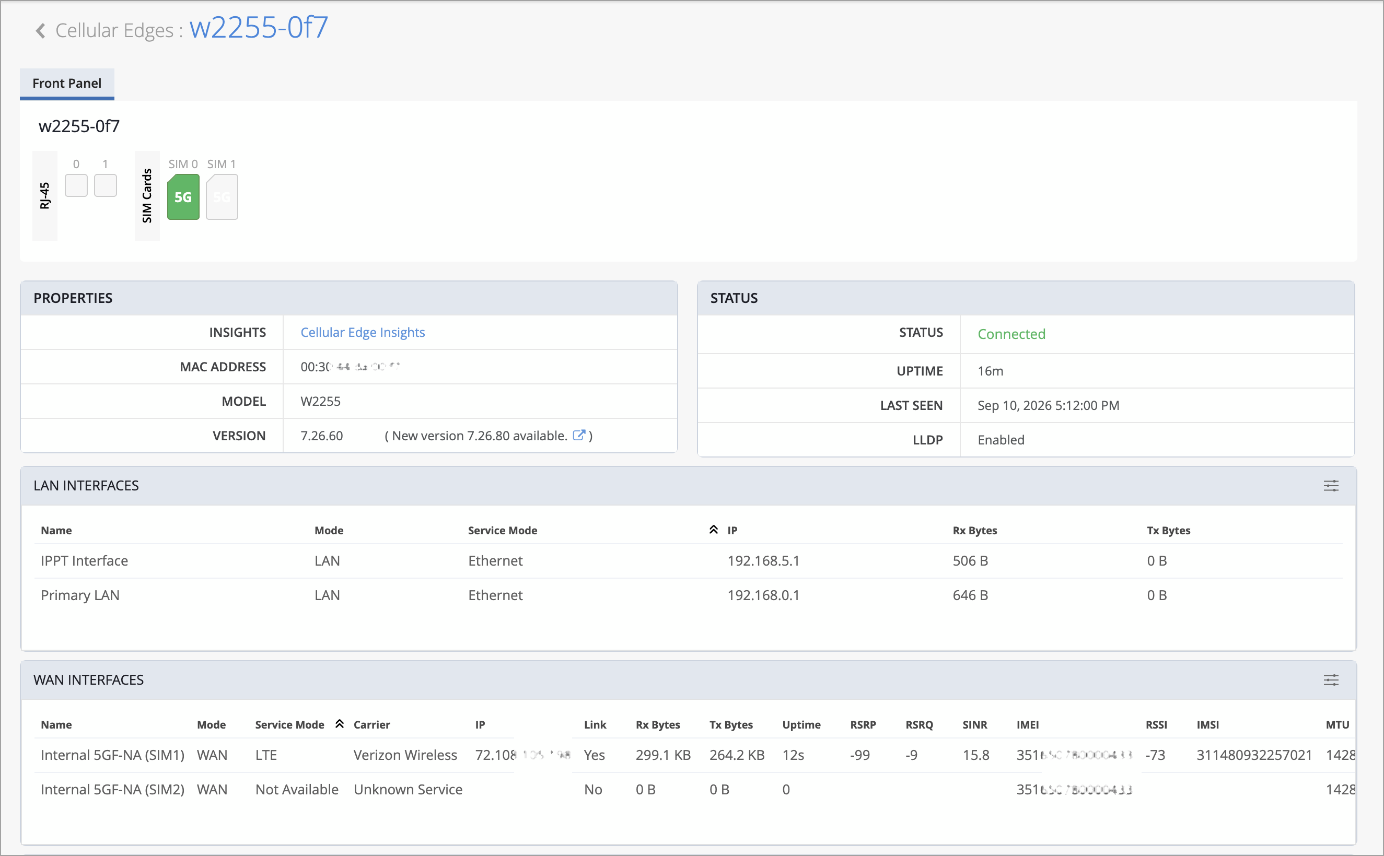Screen dimensions: 1384x856
Task: Click the Cellular Edges breadcrumb text
Action: pos(114,31)
